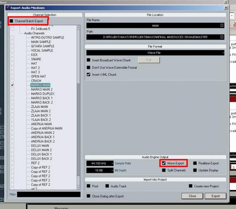236x209 pixels.
Task: Enable the Channel Batch Export checkbox
Action: click(12, 20)
